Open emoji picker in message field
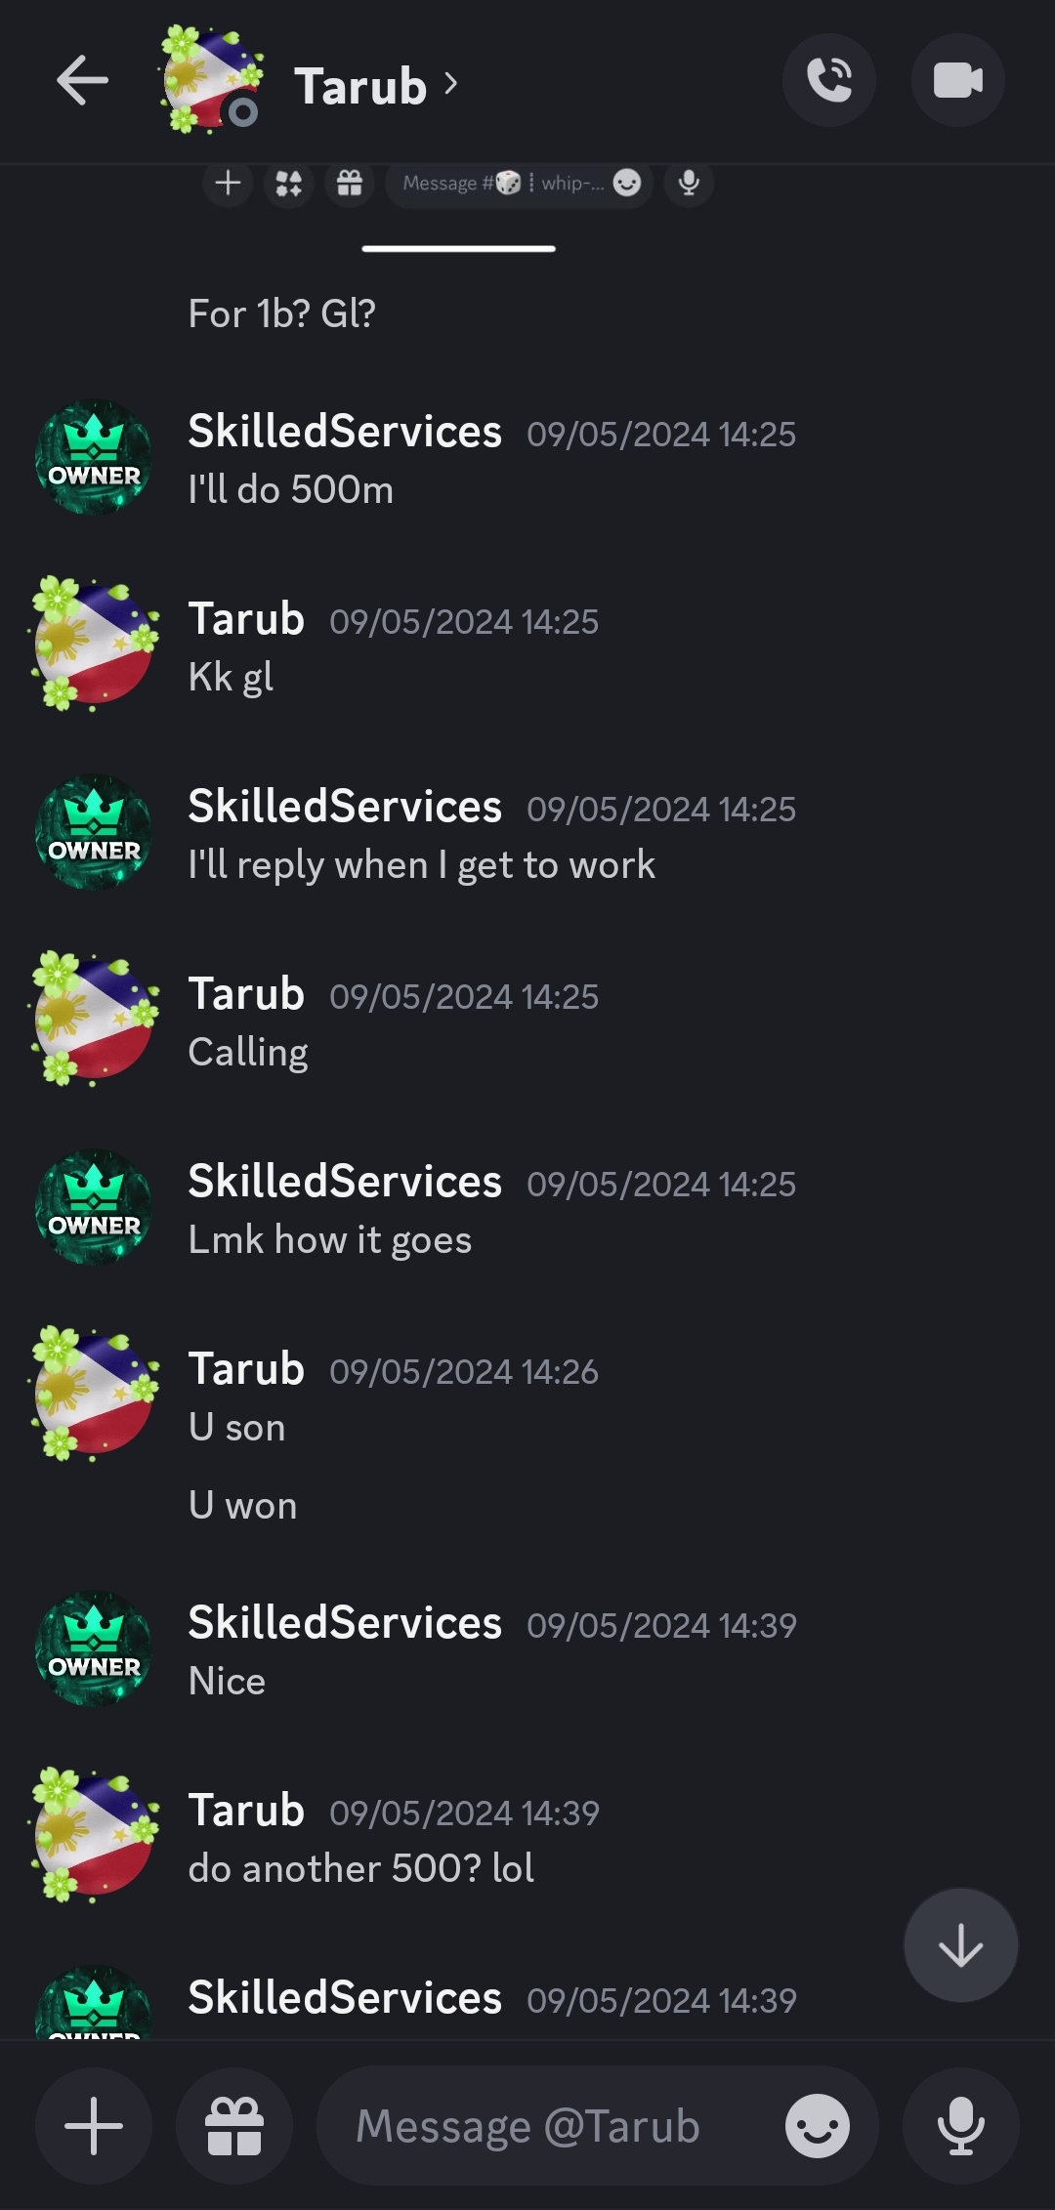The height and width of the screenshot is (2210, 1055). [818, 2125]
